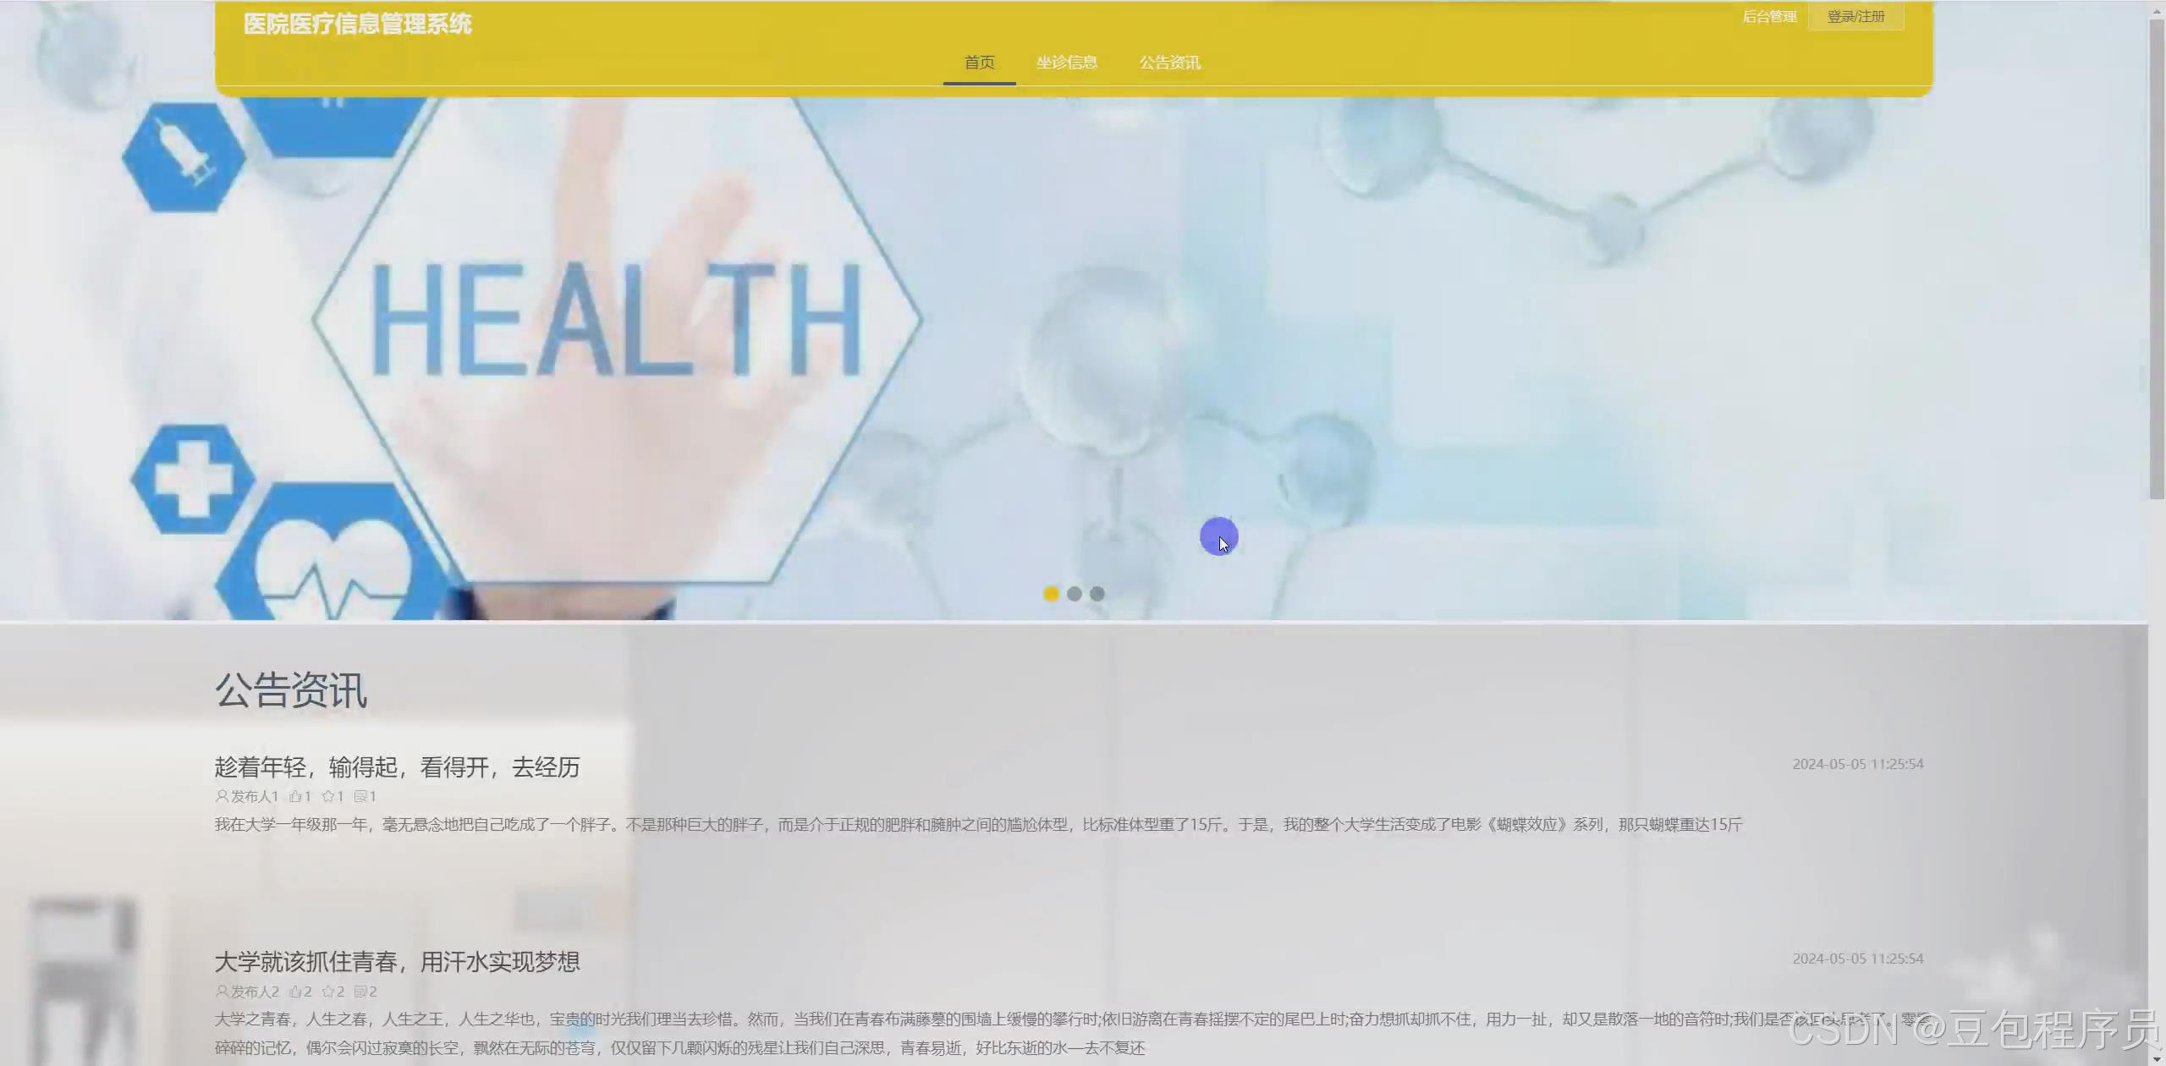Image resolution: width=2166 pixels, height=1066 pixels.
Task: Open the 首页 navigation tab
Action: 979,63
